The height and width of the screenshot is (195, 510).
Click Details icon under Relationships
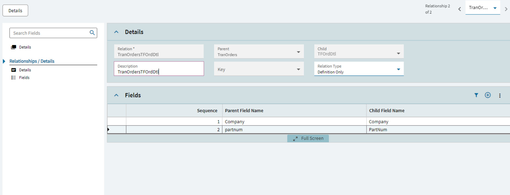pyautogui.click(x=13, y=70)
